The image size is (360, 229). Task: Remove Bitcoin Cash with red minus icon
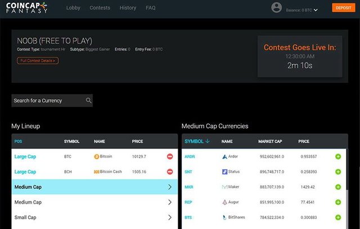(170, 172)
